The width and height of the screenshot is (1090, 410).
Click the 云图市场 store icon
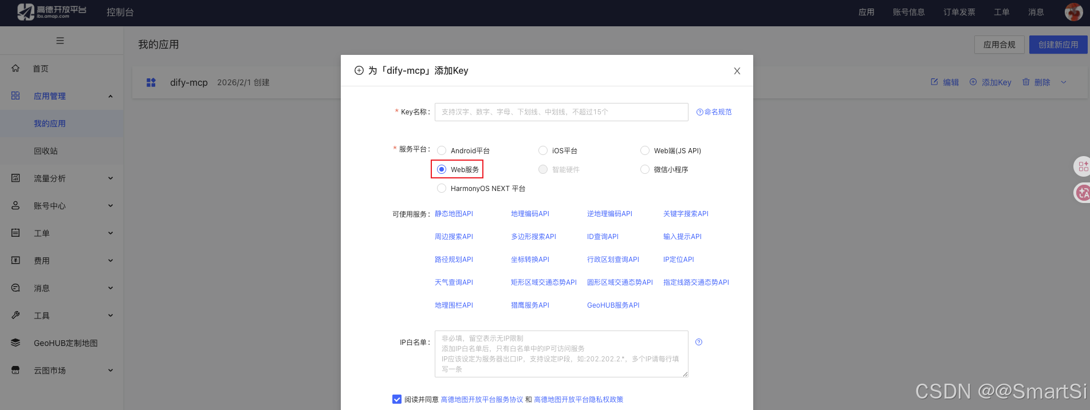click(15, 370)
